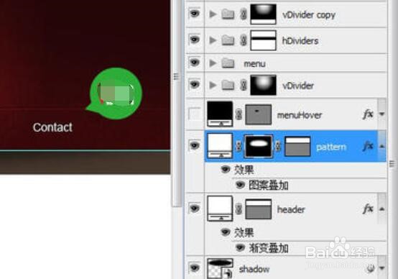Select the header layer name

(291, 209)
